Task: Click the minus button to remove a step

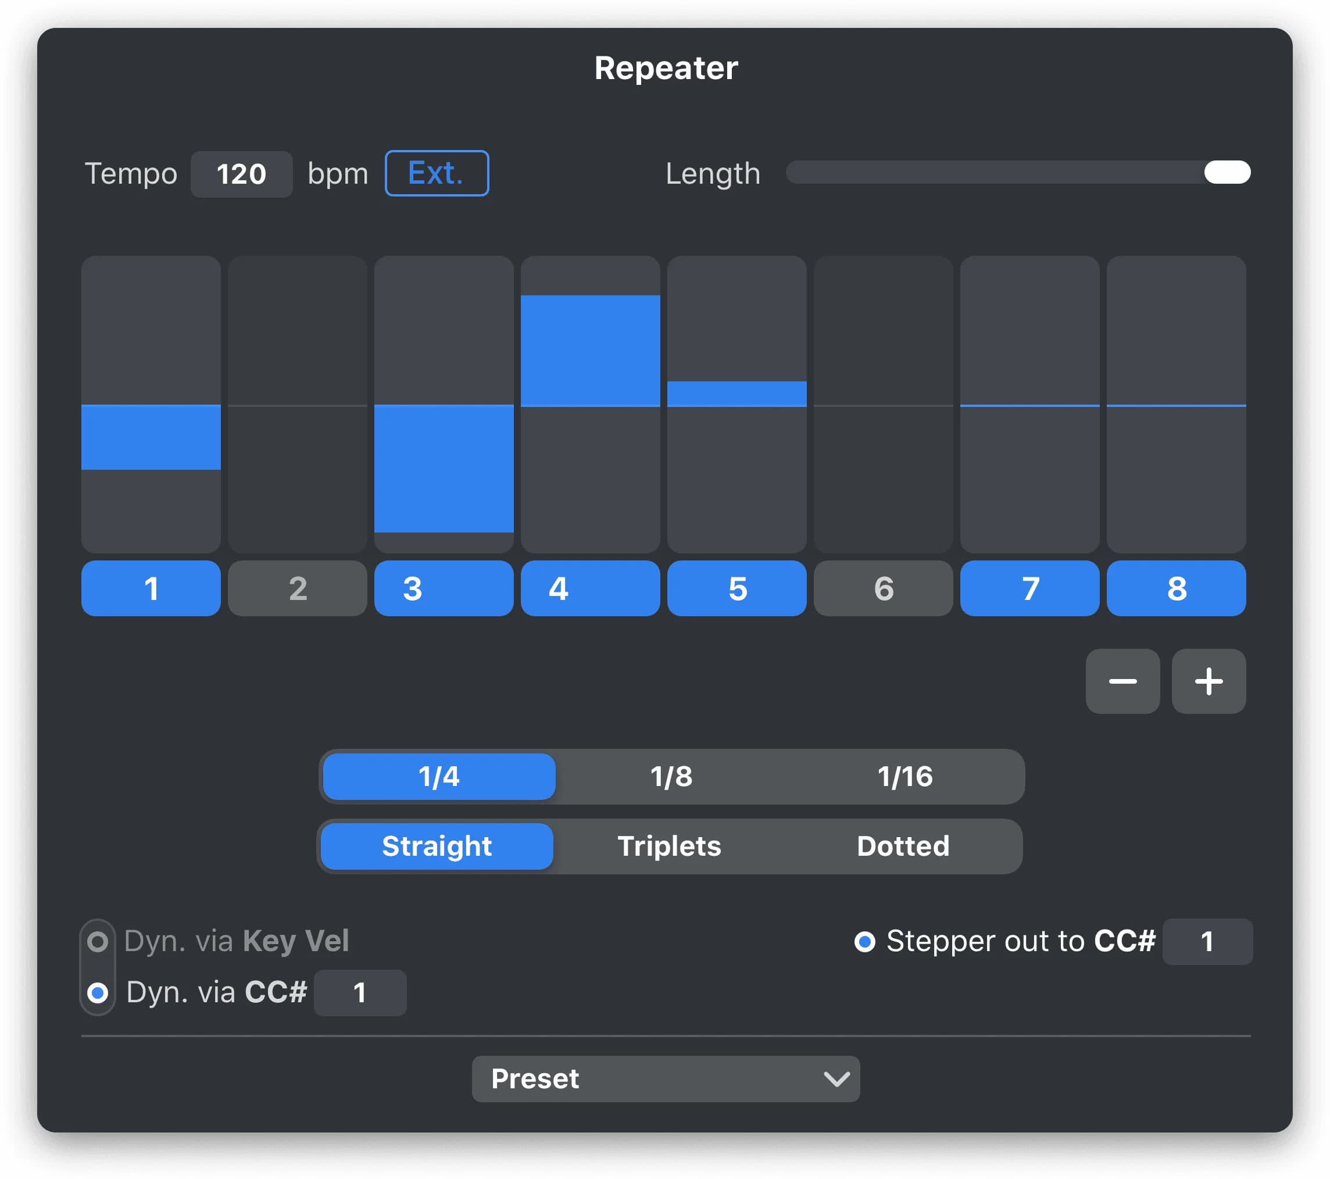Action: 1122,681
